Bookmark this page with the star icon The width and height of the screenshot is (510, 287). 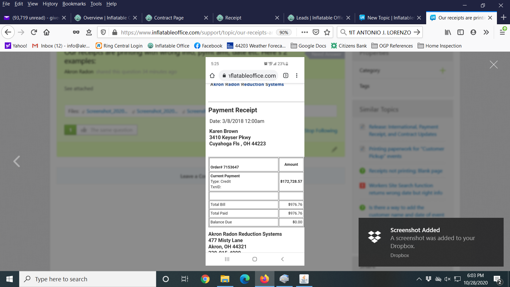(327, 32)
